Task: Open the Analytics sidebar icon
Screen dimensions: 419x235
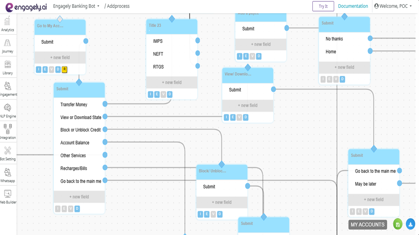Action: click(8, 24)
